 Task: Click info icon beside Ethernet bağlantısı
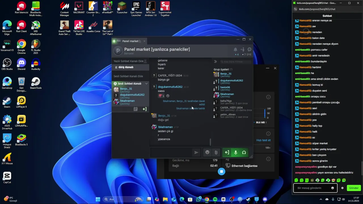click(268, 159)
